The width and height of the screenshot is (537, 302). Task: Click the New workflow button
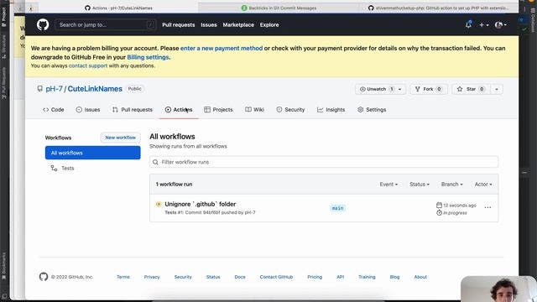(121, 138)
